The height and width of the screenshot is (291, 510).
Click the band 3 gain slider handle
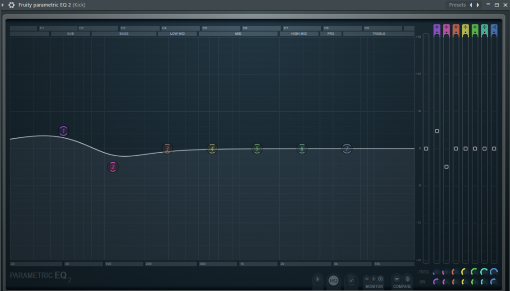456,149
